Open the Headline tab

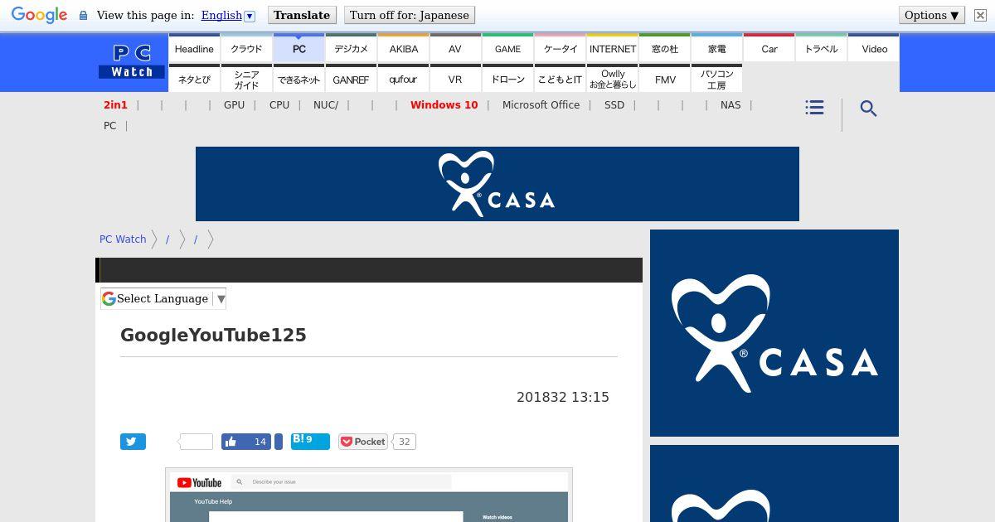[194, 48]
